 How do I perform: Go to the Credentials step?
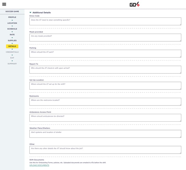pyautogui.click(x=12, y=52)
